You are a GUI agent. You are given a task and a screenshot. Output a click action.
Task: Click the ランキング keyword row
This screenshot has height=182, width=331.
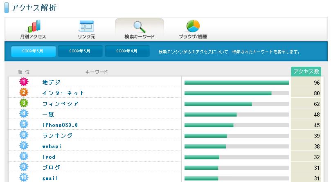(x=57, y=136)
